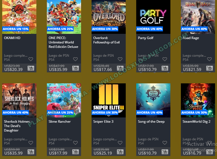Open the Party Golf cover thumbnail
Viewport: 217px width, 159px height.
click(x=153, y=17)
